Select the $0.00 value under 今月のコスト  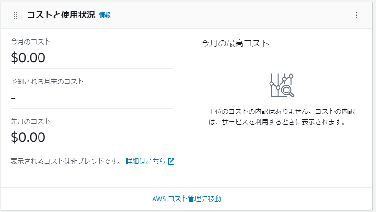pos(28,58)
